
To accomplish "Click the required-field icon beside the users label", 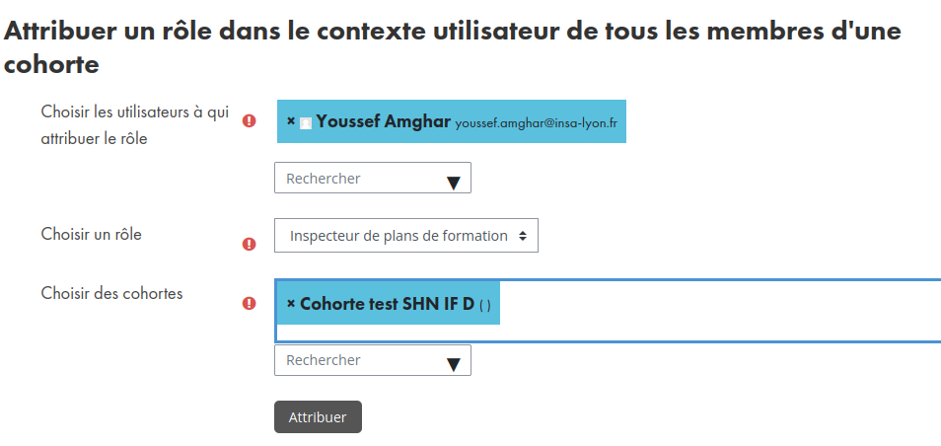I will pos(249,121).
